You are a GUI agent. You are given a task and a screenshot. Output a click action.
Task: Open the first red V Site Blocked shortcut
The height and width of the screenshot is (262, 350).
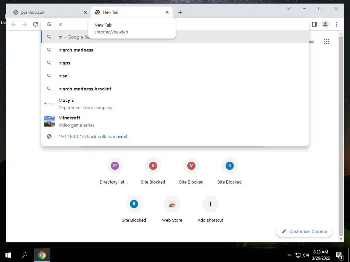pyautogui.click(x=153, y=172)
